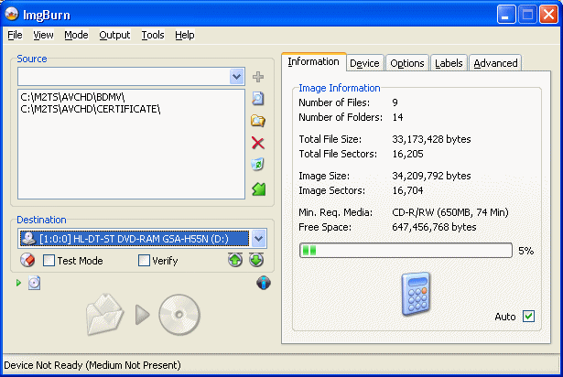Screen dimensions: 563x377
Task: Enable the Verify checkbox
Action: [x=144, y=260]
